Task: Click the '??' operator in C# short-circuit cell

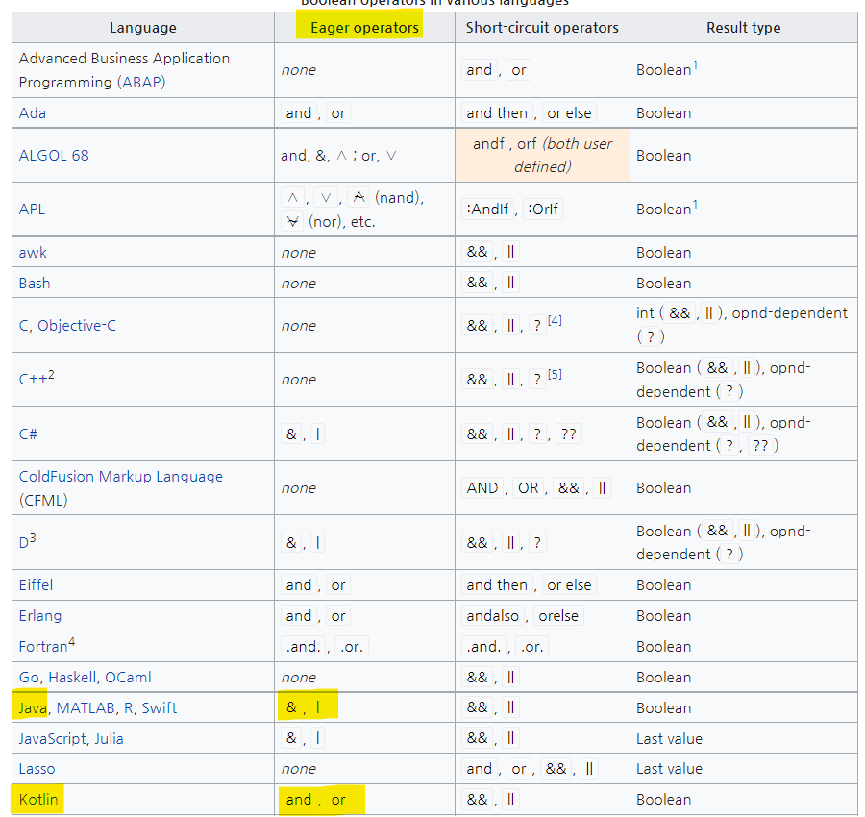Action: point(568,434)
